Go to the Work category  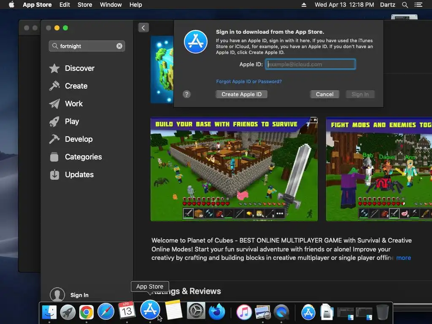[x=65, y=104]
